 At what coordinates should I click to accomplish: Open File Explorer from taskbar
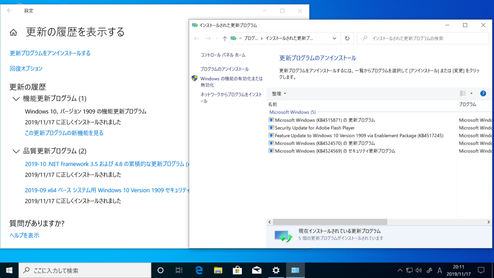click(x=218, y=271)
